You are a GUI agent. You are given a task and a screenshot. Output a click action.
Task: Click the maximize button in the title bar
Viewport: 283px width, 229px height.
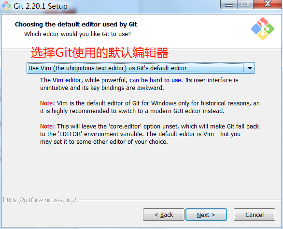245,4
